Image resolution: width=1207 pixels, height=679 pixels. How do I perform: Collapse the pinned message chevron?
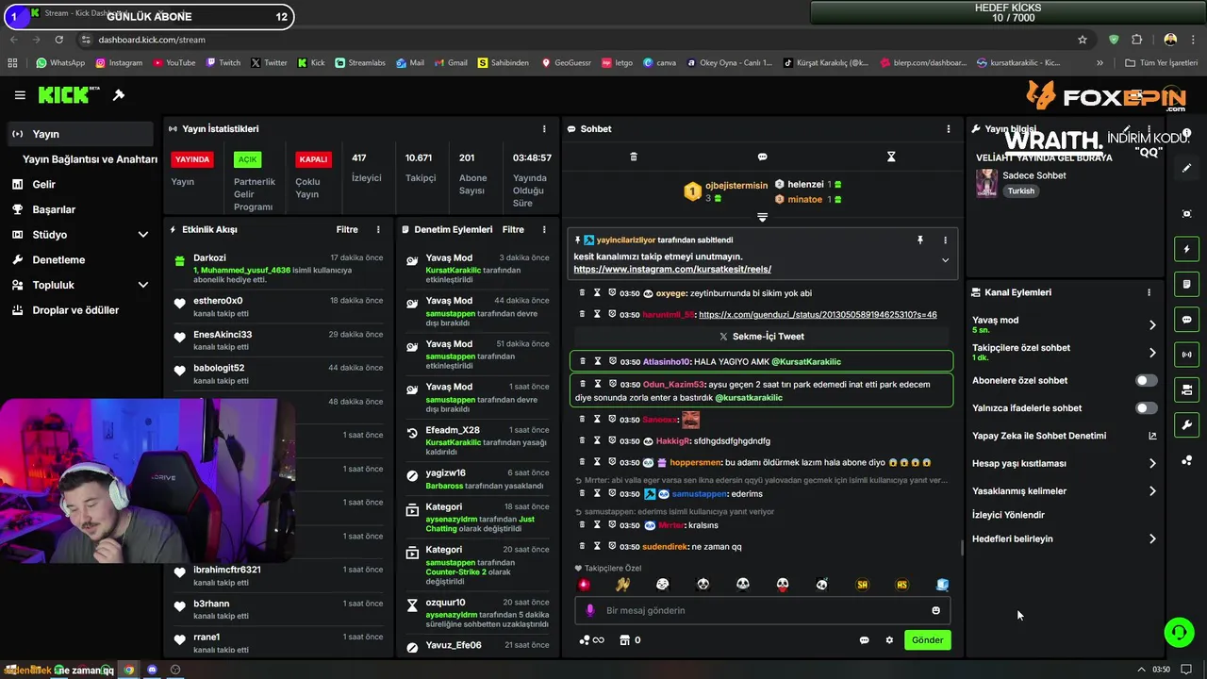[x=945, y=261]
